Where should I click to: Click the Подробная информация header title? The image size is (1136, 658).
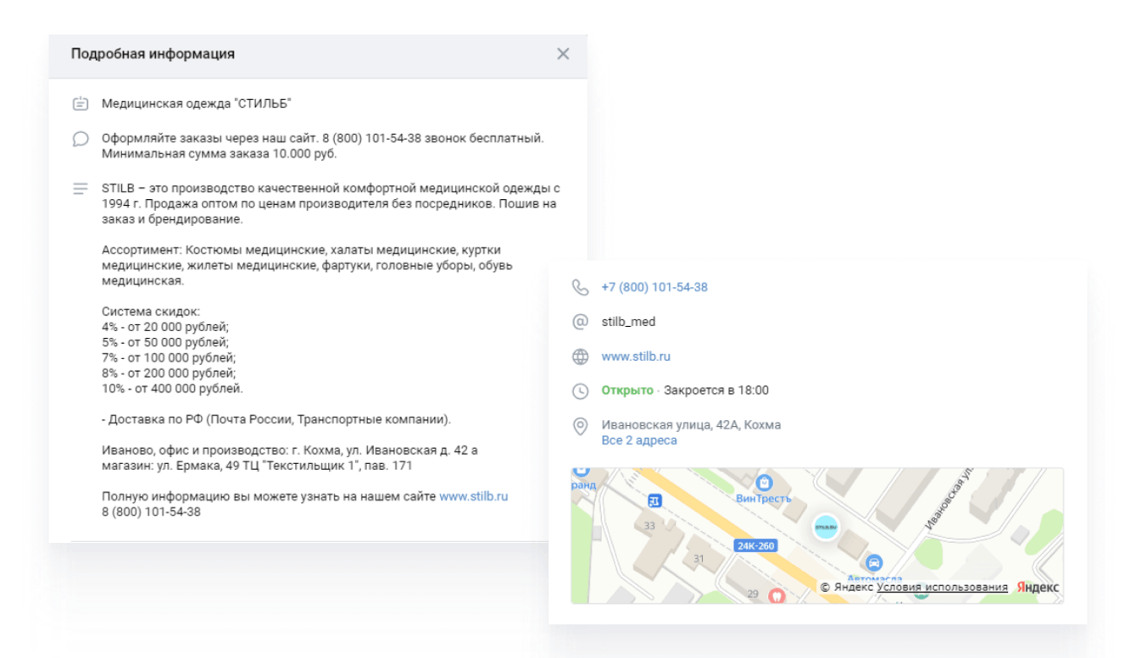coord(153,54)
